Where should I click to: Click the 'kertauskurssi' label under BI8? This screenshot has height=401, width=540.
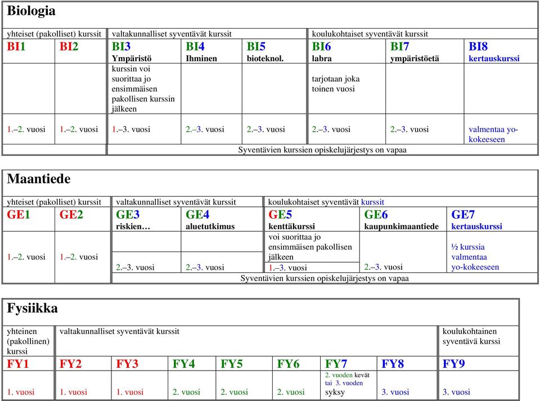click(x=494, y=58)
